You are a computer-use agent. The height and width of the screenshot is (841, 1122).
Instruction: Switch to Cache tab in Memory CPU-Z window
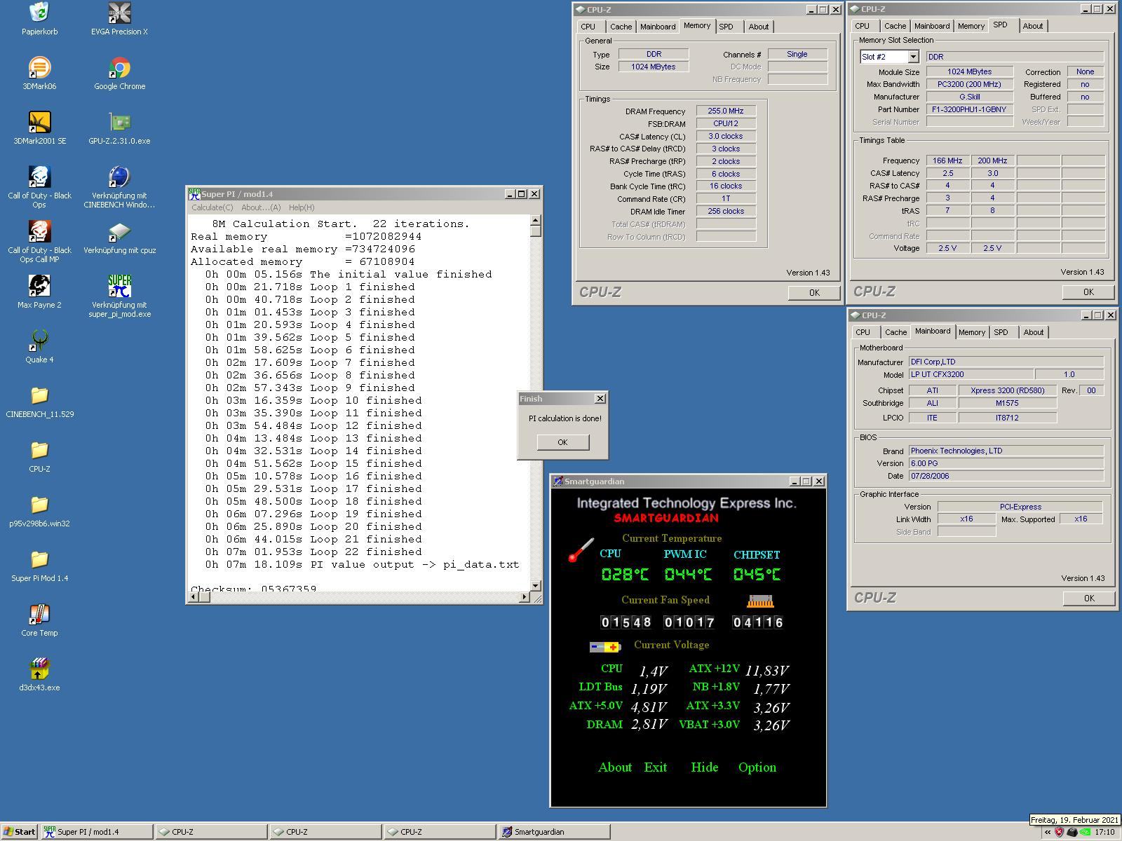tap(621, 27)
